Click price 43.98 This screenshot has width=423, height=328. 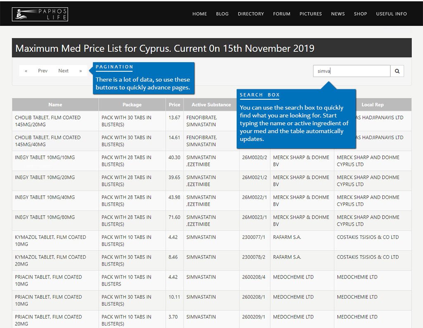174,197
